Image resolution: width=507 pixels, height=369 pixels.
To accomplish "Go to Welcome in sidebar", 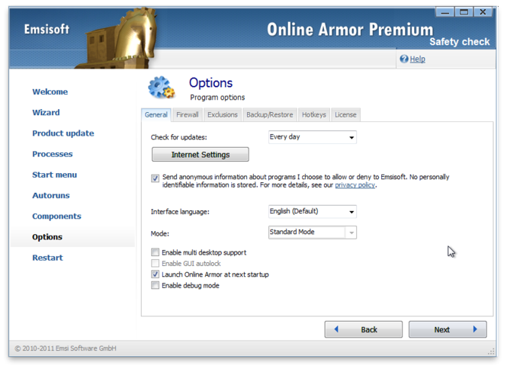I will tap(50, 91).
